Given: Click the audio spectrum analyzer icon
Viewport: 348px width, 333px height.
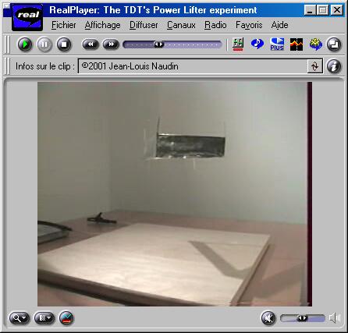Looking at the screenshot, I should tap(297, 44).
